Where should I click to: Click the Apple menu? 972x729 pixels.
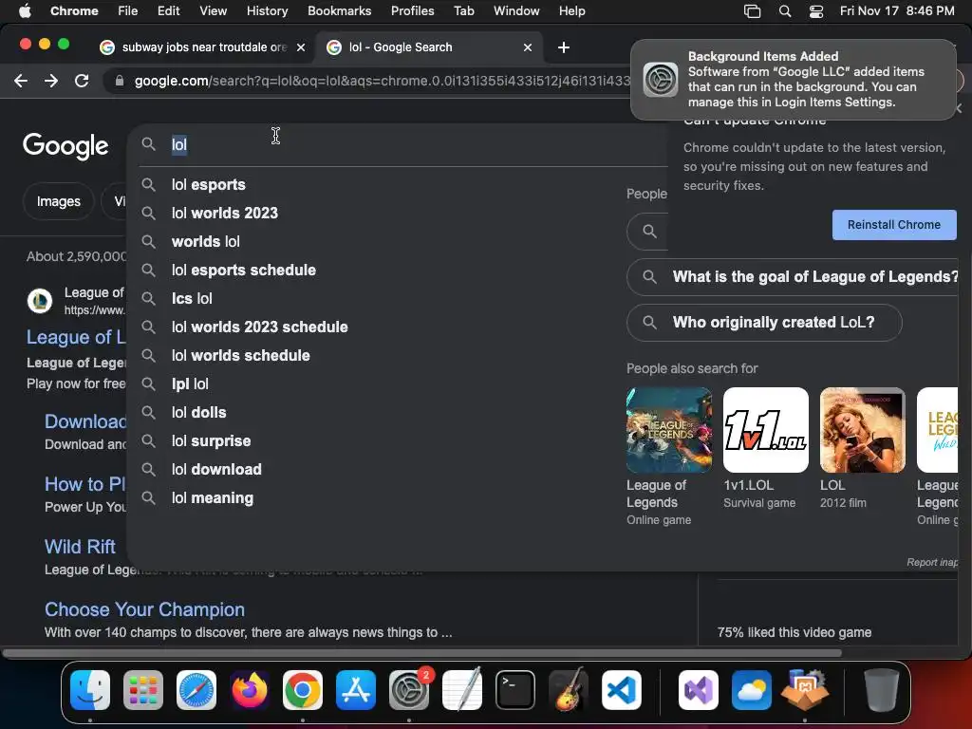[x=25, y=11]
